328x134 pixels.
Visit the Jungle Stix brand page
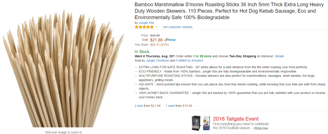tap(147, 23)
